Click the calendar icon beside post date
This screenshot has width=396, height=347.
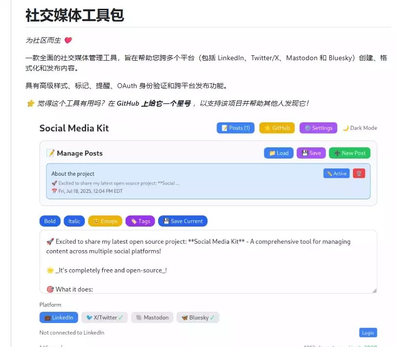[x=54, y=191]
